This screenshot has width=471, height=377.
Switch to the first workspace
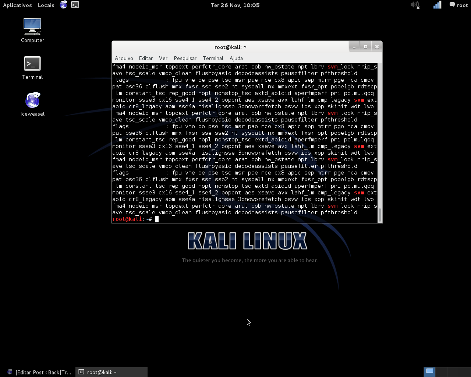coord(429,372)
